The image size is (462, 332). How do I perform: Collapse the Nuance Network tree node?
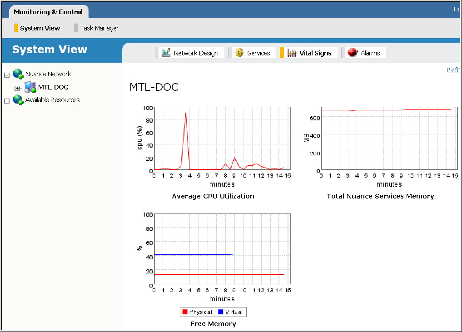tap(7, 74)
